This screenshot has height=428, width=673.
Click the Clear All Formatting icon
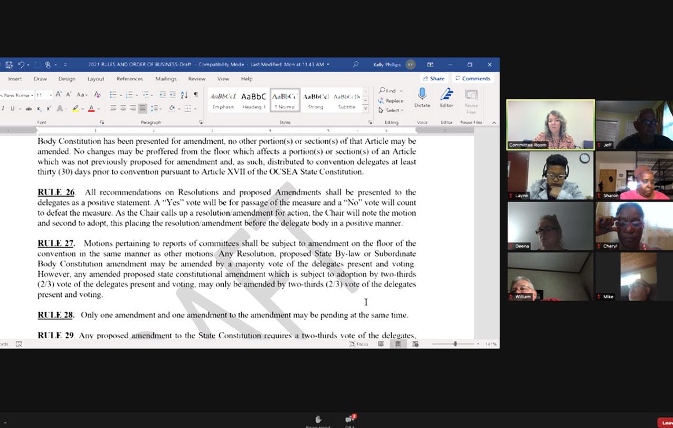(97, 95)
